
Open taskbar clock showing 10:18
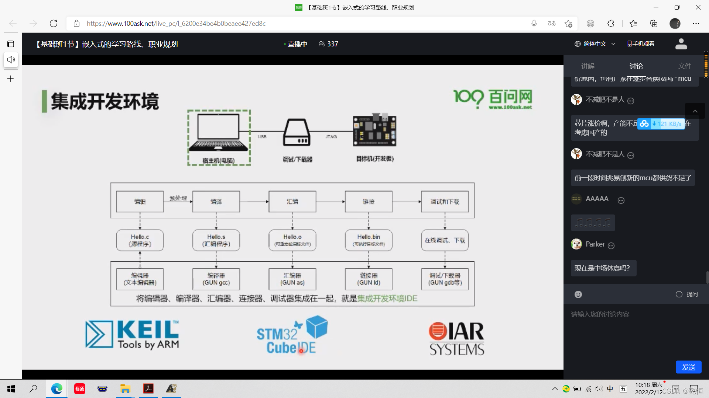(x=649, y=389)
